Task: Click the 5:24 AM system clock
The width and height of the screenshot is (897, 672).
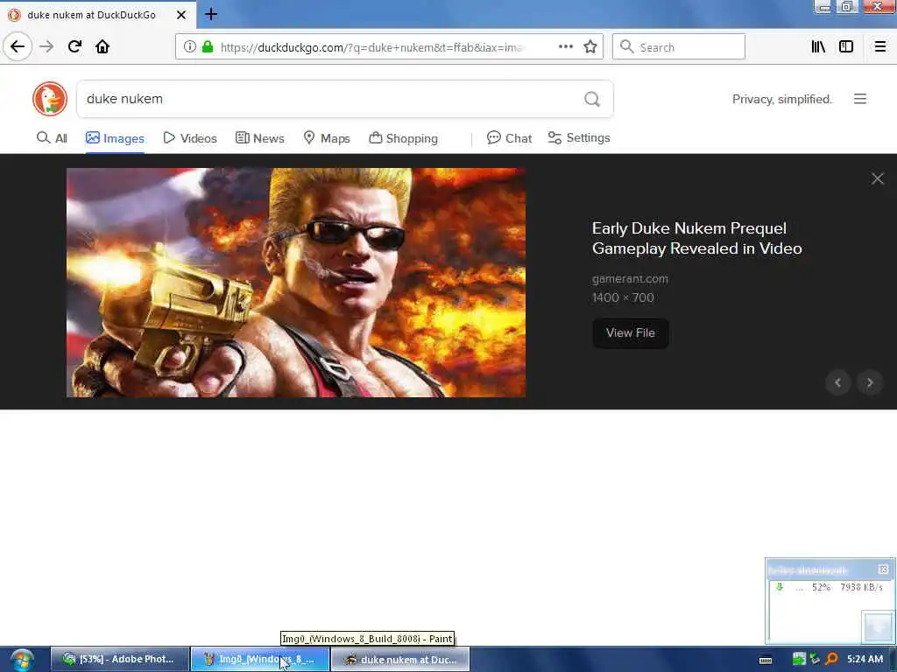Action: point(865,659)
